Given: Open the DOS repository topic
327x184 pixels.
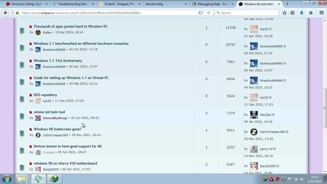Looking at the screenshot, I should (45, 95).
